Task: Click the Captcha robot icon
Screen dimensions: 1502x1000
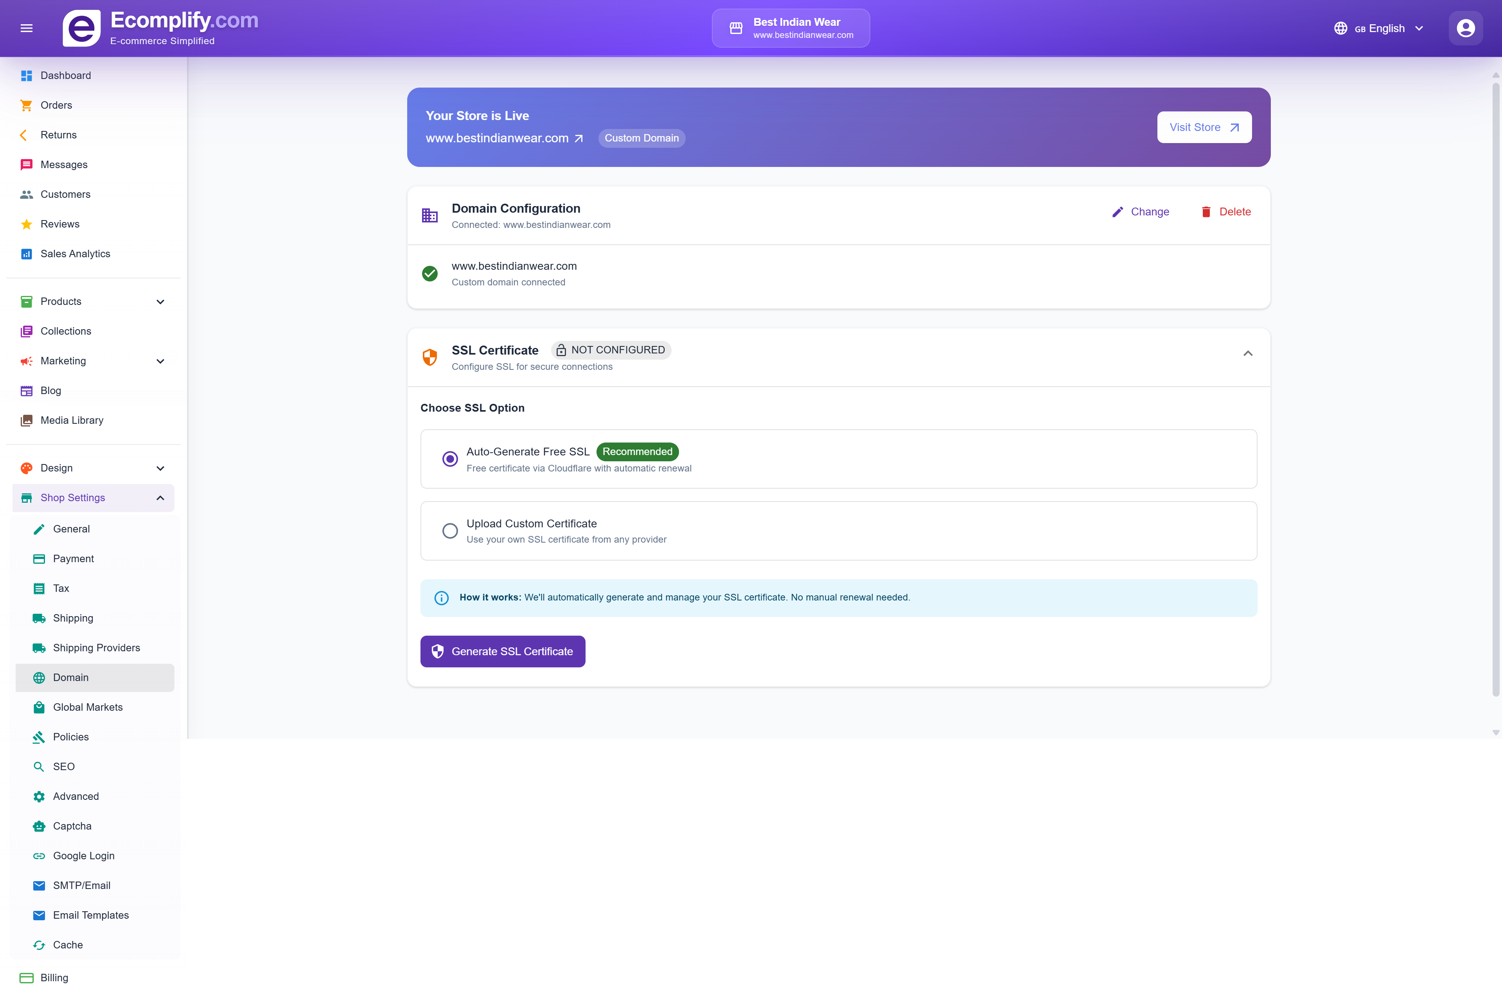Action: point(39,826)
